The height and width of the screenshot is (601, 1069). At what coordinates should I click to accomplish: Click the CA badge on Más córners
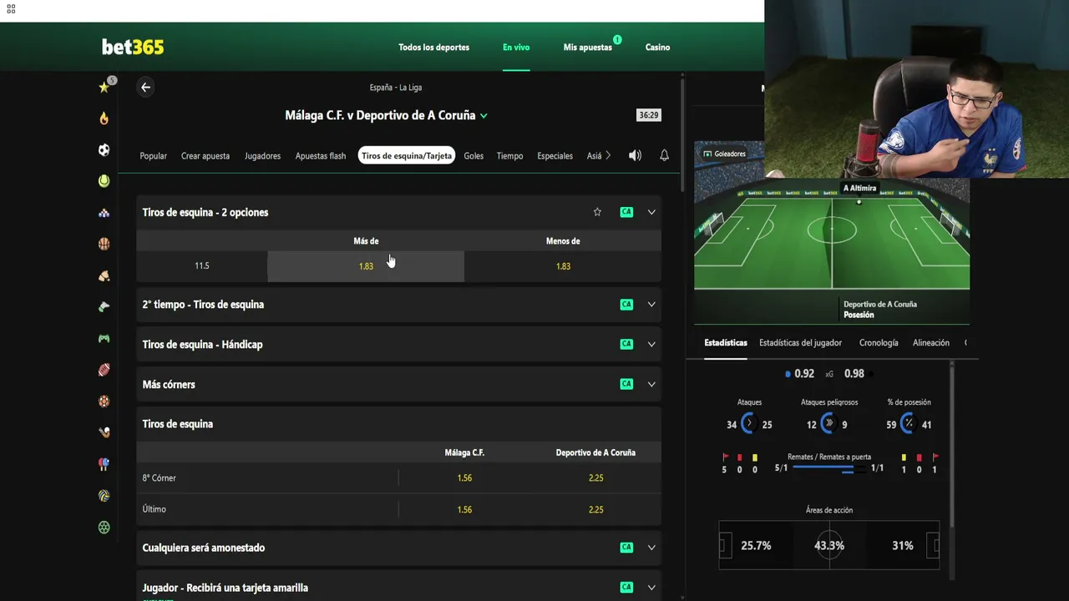626,384
